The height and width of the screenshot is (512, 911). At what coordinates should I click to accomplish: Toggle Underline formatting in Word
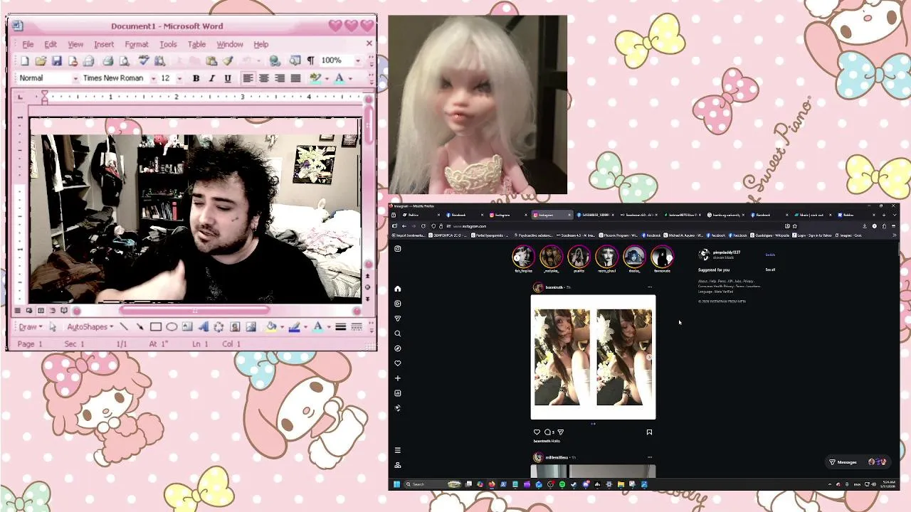click(x=228, y=78)
